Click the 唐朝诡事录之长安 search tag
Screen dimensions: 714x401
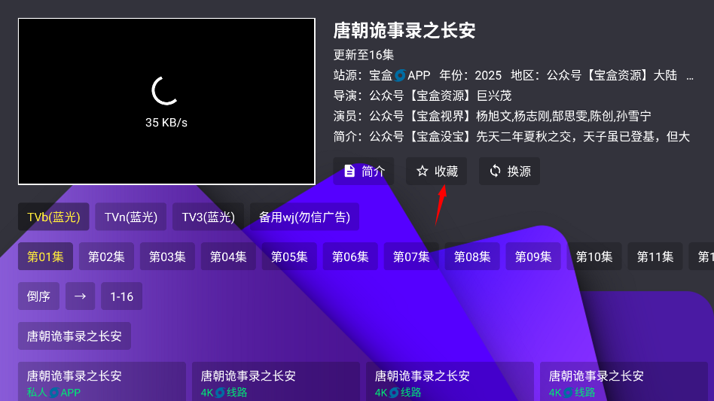pyautogui.click(x=75, y=336)
